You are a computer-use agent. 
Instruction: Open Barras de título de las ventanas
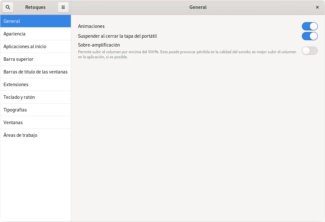[x=35, y=72]
